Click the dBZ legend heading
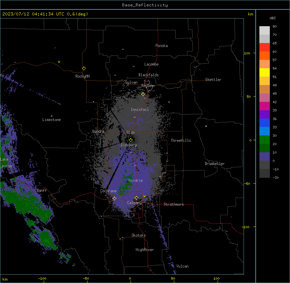Screen dimensions: 290x283 (273, 18)
